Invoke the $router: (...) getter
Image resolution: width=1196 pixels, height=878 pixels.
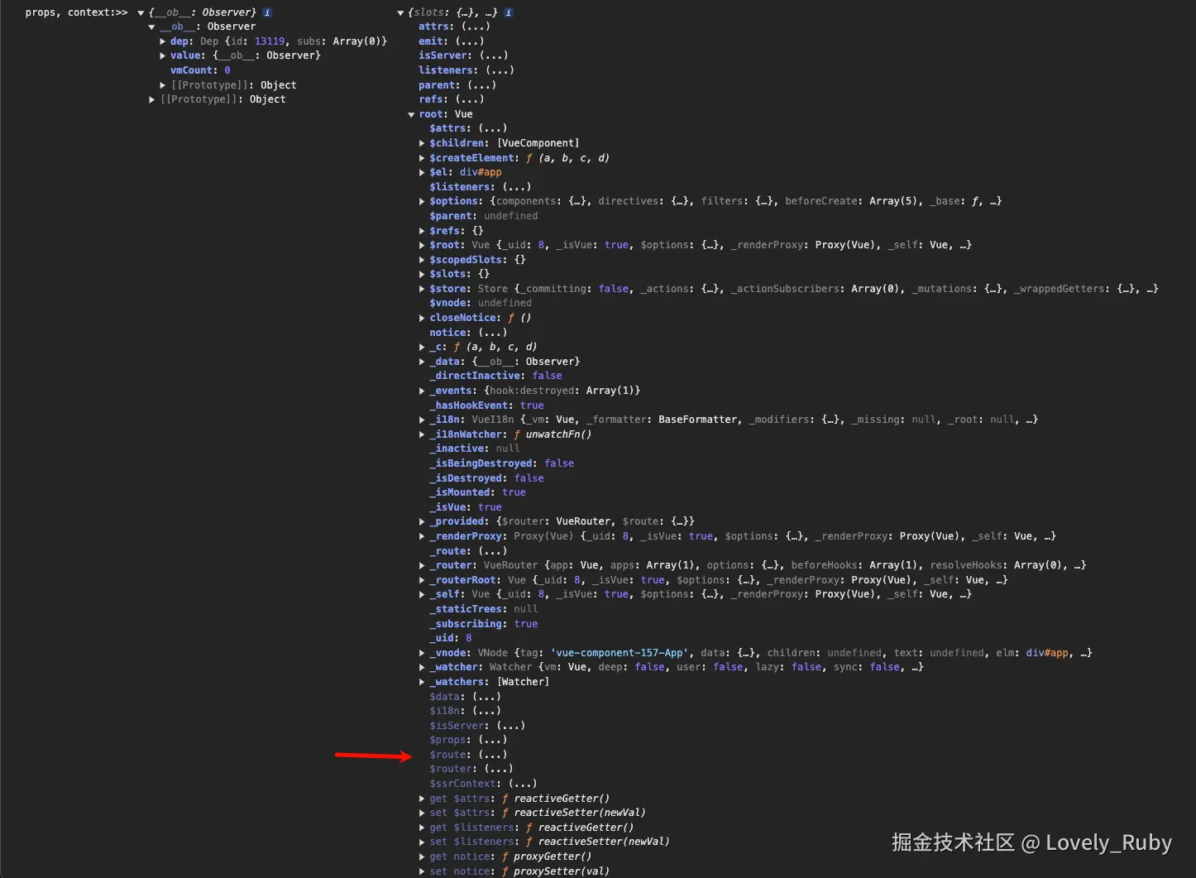click(499, 769)
